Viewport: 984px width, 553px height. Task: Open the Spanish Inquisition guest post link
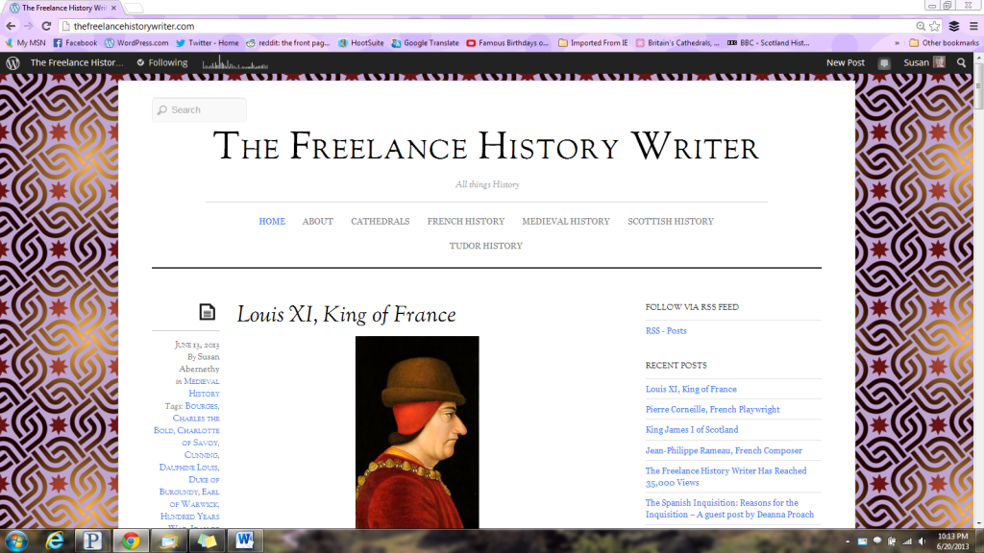click(729, 509)
